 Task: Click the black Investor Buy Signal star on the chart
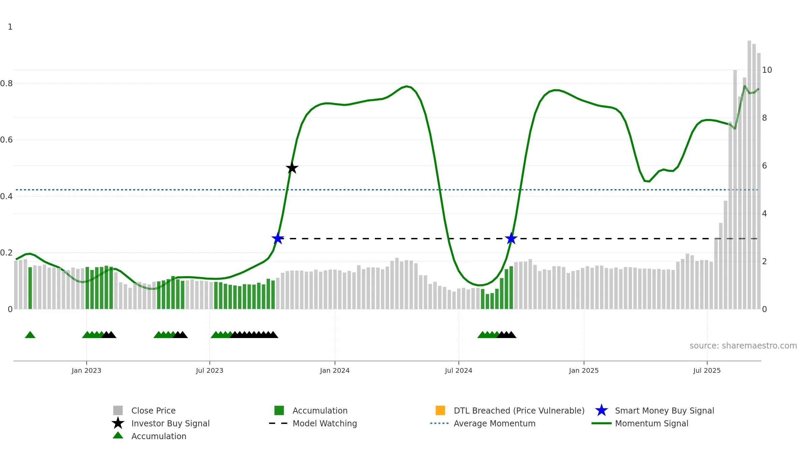coord(292,168)
